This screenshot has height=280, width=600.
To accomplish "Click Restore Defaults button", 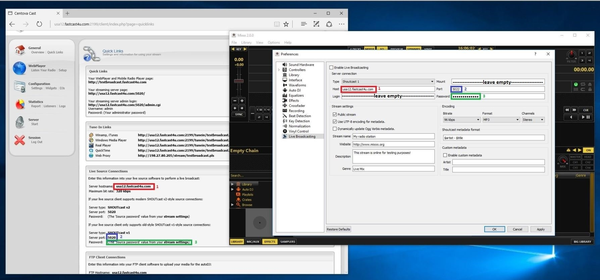I will pos(338,229).
